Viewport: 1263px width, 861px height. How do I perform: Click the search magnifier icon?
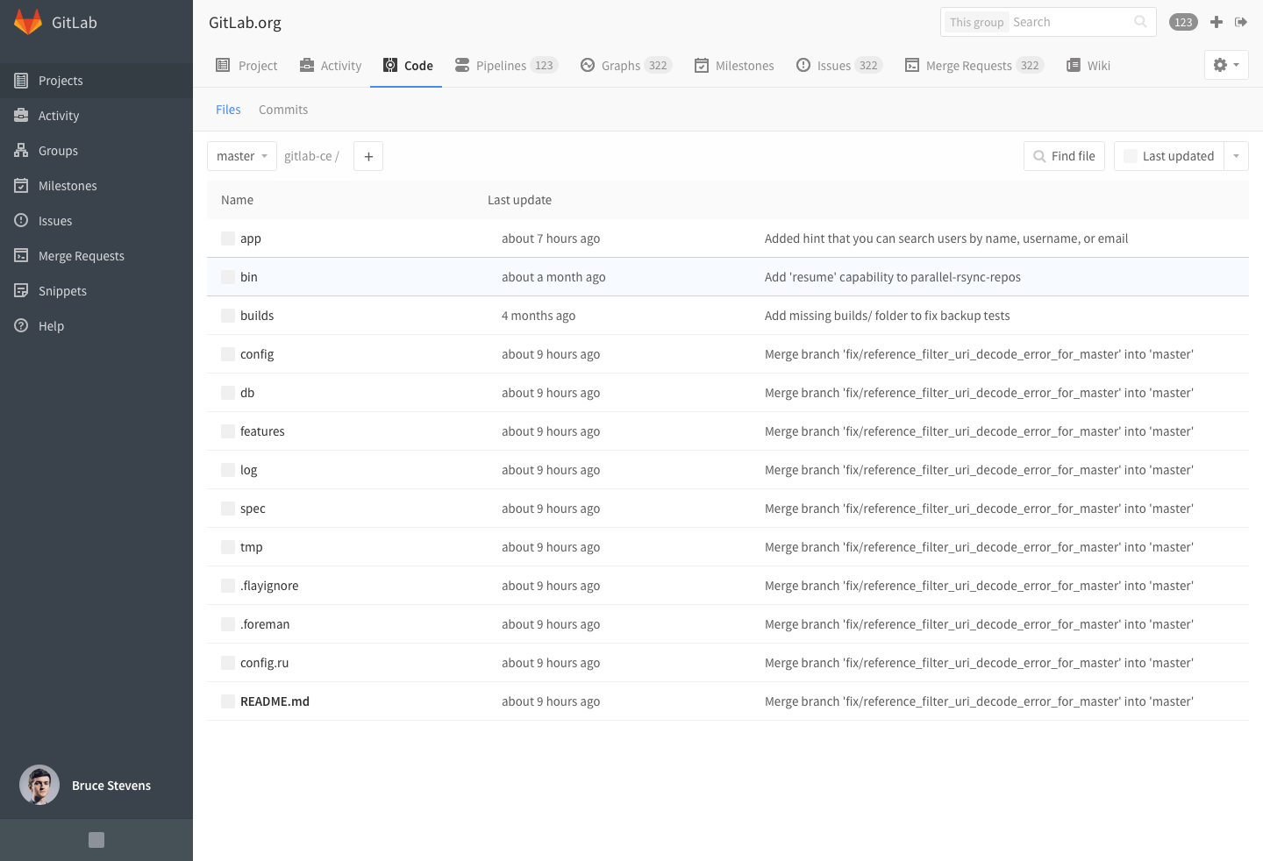click(1139, 21)
